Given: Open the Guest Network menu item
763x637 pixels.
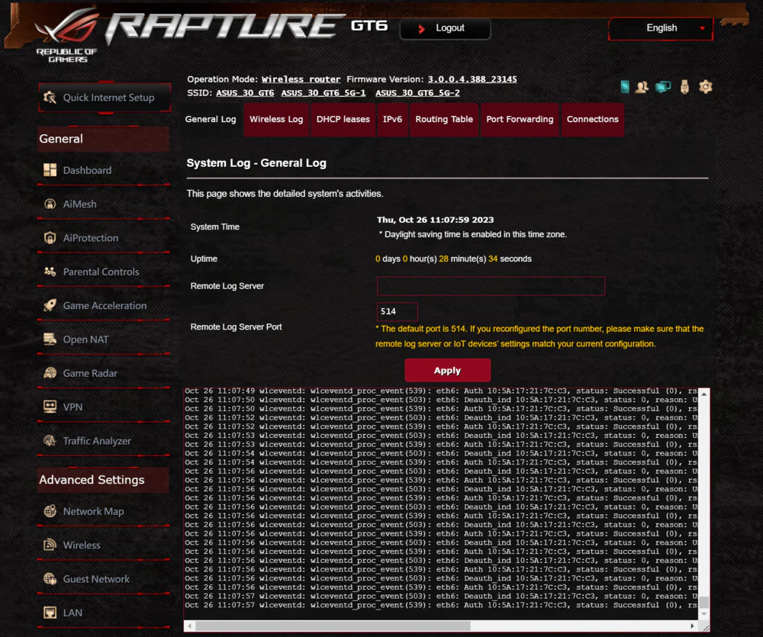Looking at the screenshot, I should click(x=104, y=579).
